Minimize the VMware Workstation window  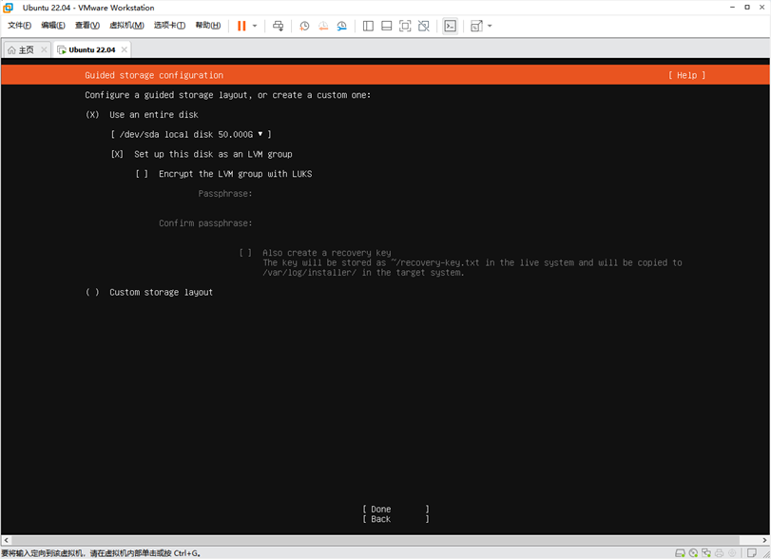(x=732, y=8)
